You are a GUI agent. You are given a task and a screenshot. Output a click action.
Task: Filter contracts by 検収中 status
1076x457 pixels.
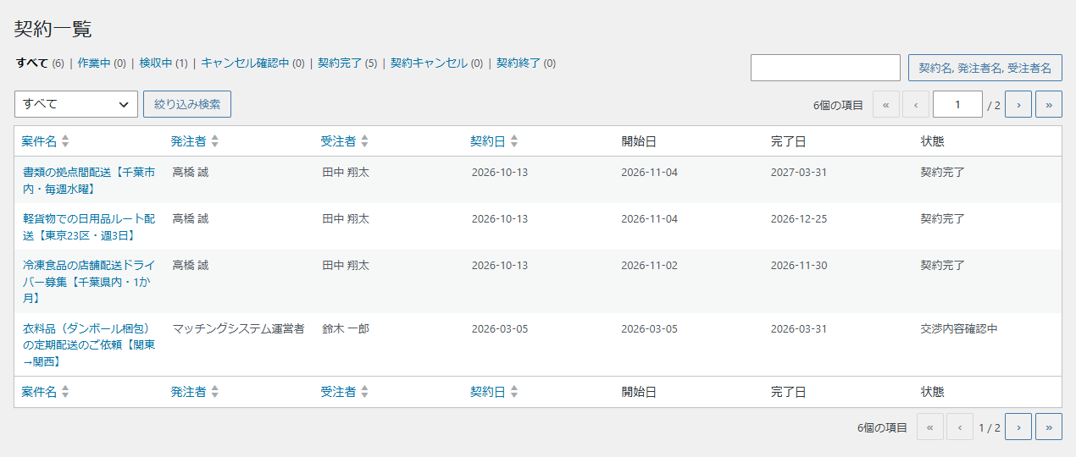coord(164,63)
